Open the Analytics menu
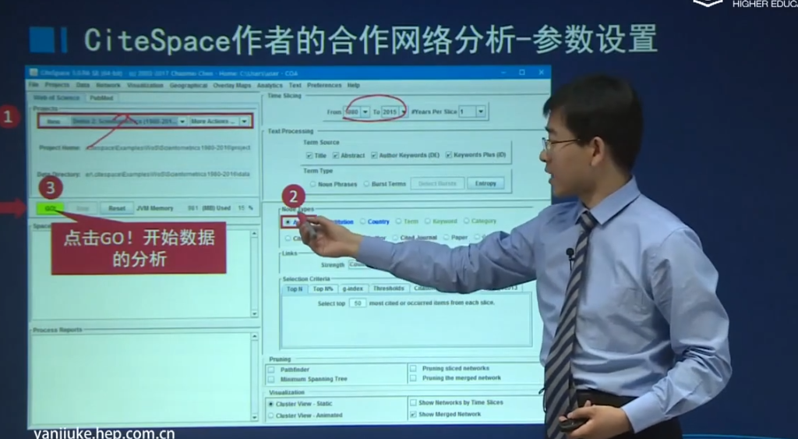The width and height of the screenshot is (798, 439). coord(270,86)
